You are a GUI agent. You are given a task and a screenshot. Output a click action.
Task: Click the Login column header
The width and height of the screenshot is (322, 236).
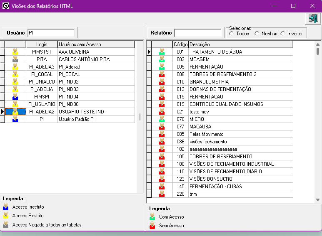[42, 44]
